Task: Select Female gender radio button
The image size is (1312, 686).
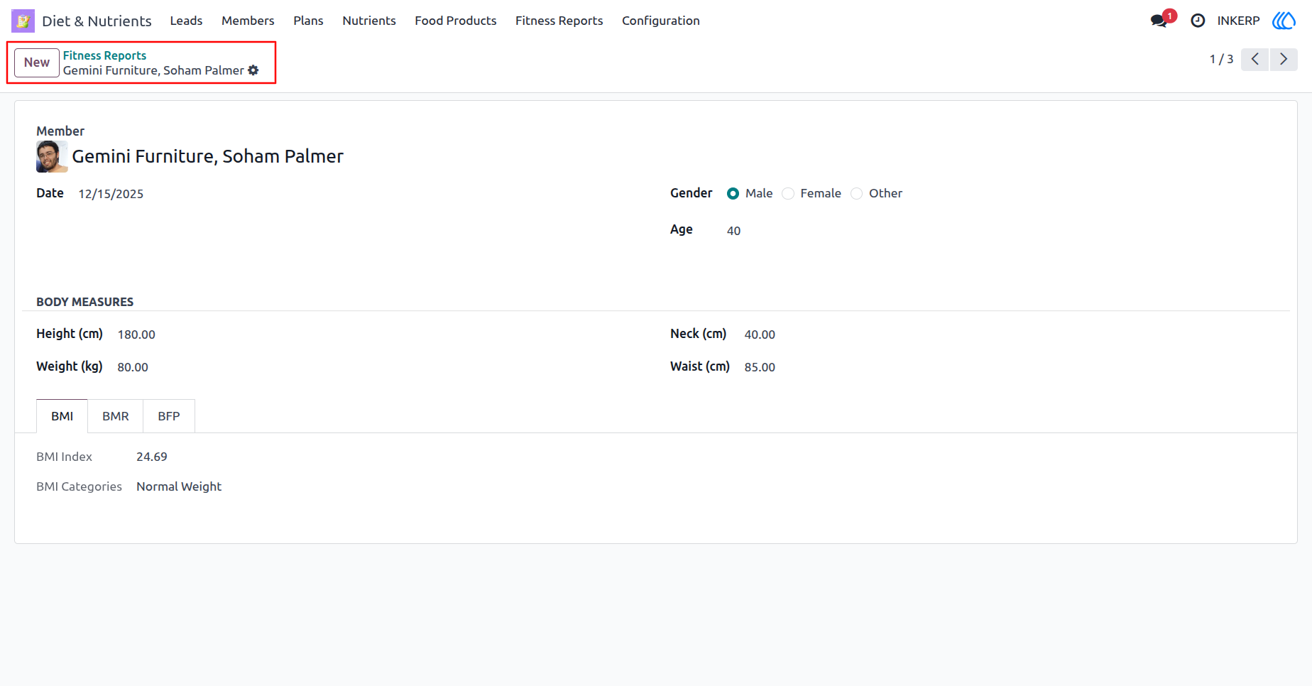Action: [788, 193]
